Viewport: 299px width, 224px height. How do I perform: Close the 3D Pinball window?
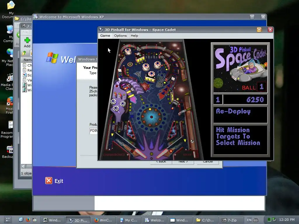pyautogui.click(x=270, y=29)
